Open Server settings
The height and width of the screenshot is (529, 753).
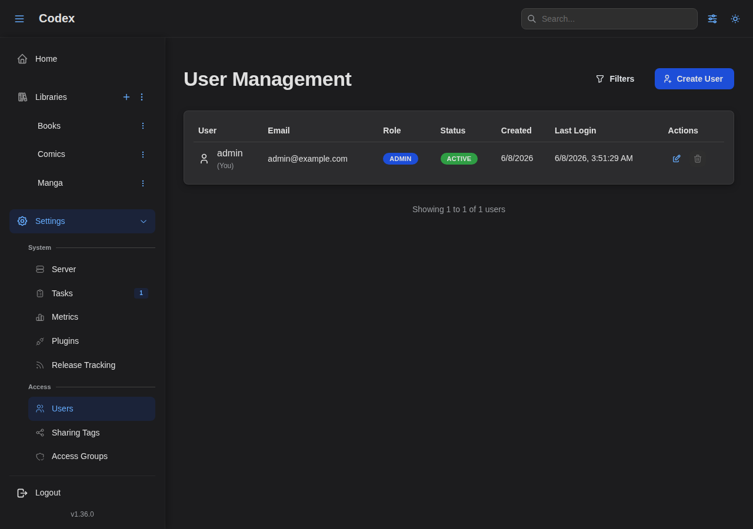92,269
